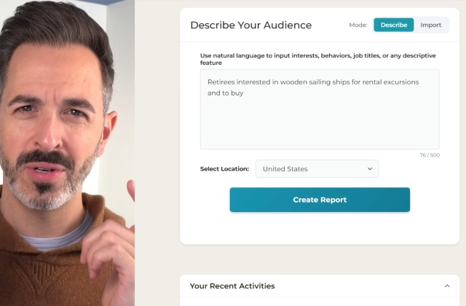Click the United States text in selector
This screenshot has width=466, height=306.
[x=285, y=169]
